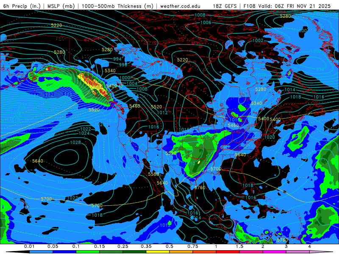Image resolution: width=339 pixels, height=254 pixels.
Task: Click the '1028' isobar label in Pacific high
Action: pyautogui.click(x=75, y=143)
